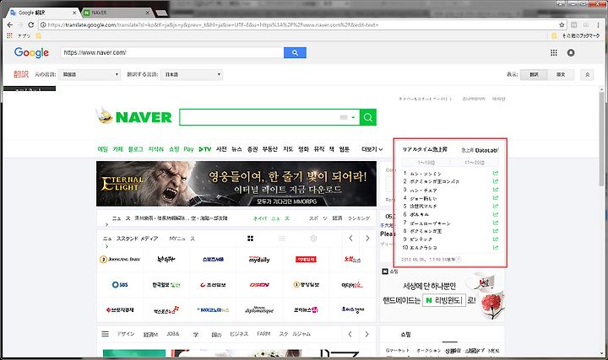Image resolution: width=608 pixels, height=360 pixels.
Task: Switch newsstand to list view icon
Action: 282,239
